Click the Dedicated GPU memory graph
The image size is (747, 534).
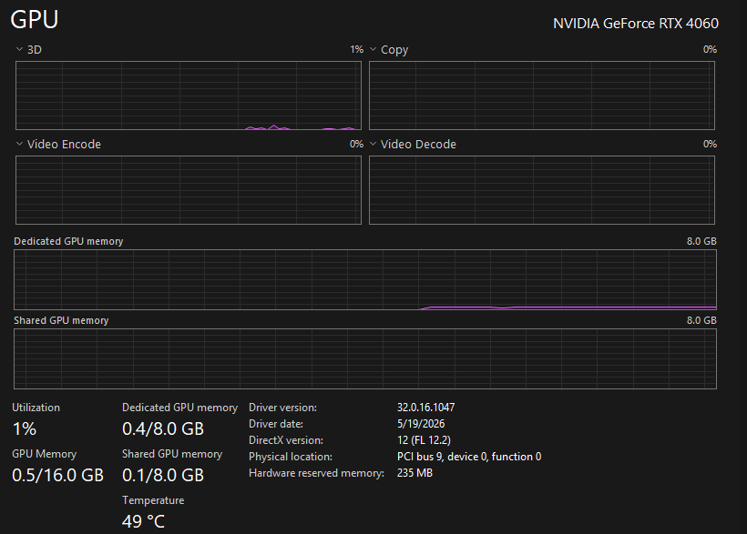[365, 280]
